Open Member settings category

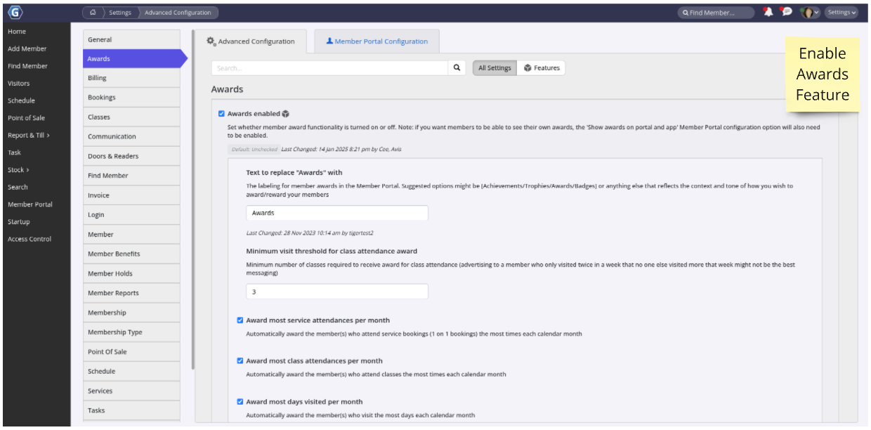tap(131, 235)
